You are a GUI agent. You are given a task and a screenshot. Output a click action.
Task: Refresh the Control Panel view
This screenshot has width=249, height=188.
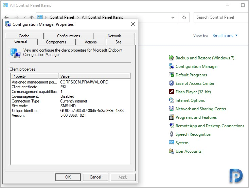[x=184, y=17]
